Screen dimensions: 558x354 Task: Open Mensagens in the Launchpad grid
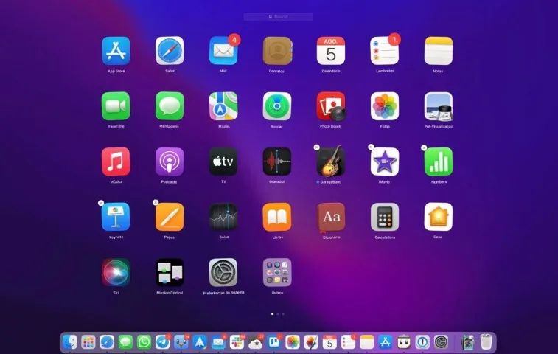(x=170, y=106)
